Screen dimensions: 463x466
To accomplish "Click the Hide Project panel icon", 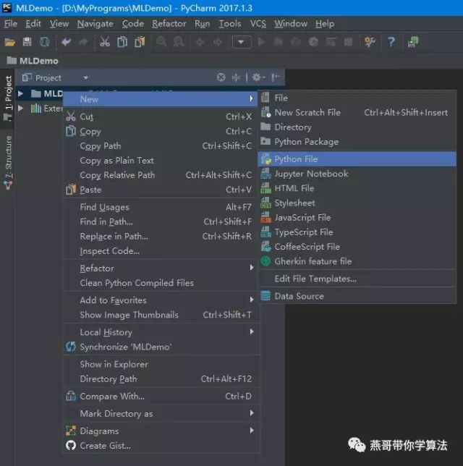I will [276, 77].
